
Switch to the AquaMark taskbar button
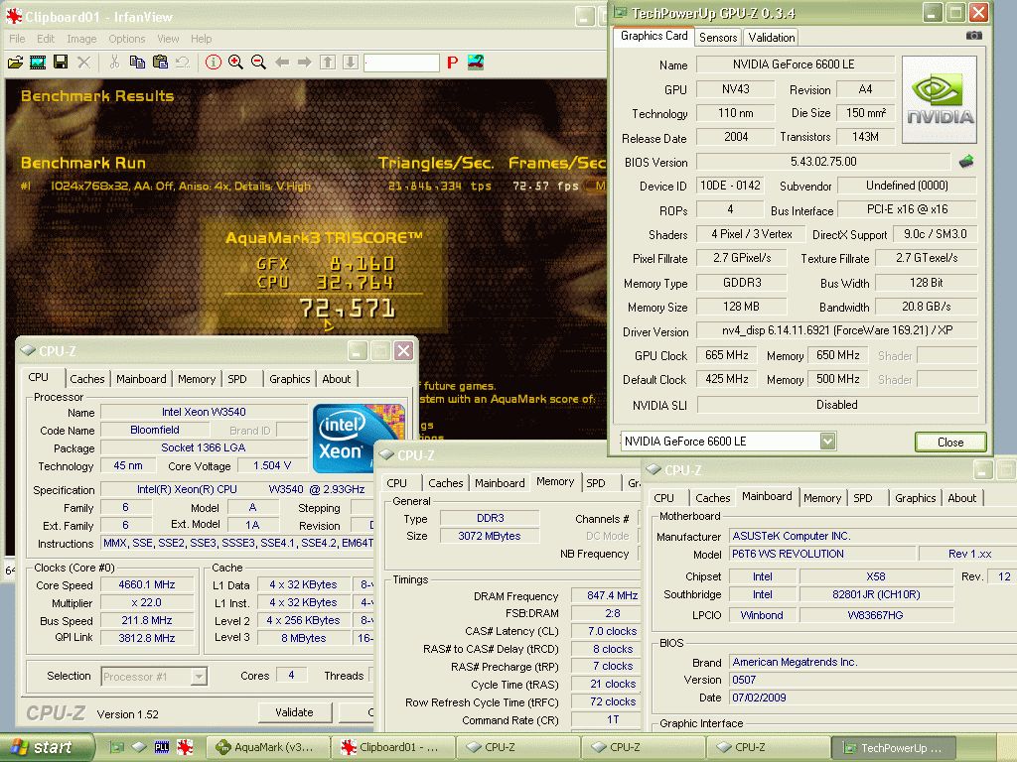click(x=268, y=747)
